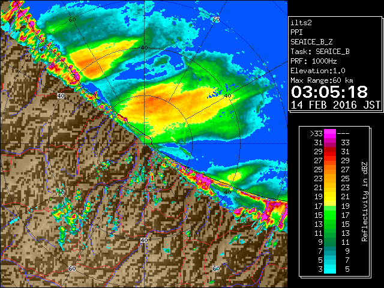Click the "14 FEB 2016 JST" date
Screen dimensions: 384x288
pos(336,105)
